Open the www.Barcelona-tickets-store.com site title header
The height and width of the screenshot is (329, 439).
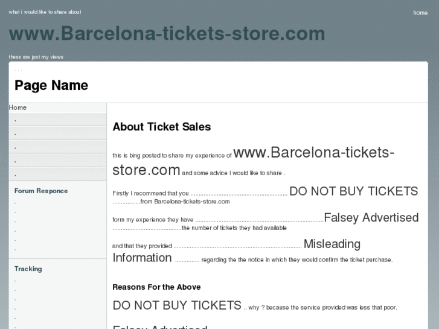coord(167,34)
